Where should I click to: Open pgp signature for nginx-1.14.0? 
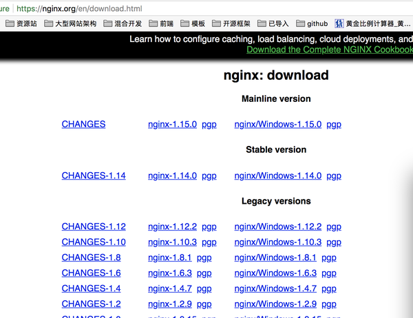[209, 176]
